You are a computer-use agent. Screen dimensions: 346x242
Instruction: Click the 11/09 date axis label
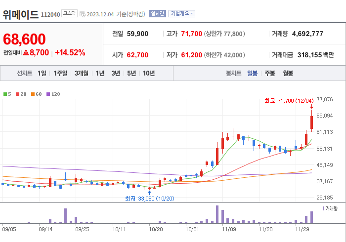pyautogui.click(x=229, y=229)
